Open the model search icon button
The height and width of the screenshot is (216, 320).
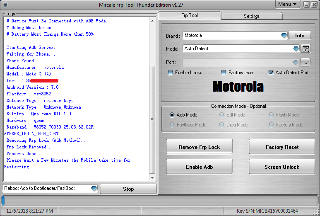306,49
